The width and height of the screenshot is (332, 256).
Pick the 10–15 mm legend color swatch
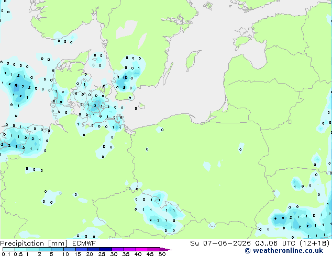coord(69,249)
